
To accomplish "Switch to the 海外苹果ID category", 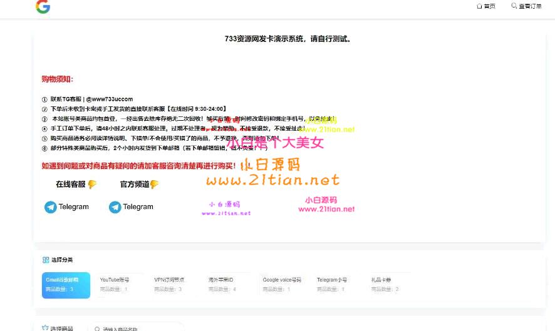I will pos(226,285).
